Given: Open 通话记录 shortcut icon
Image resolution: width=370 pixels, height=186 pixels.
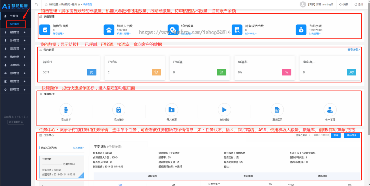Looking at the screenshot, I should click(x=277, y=110).
